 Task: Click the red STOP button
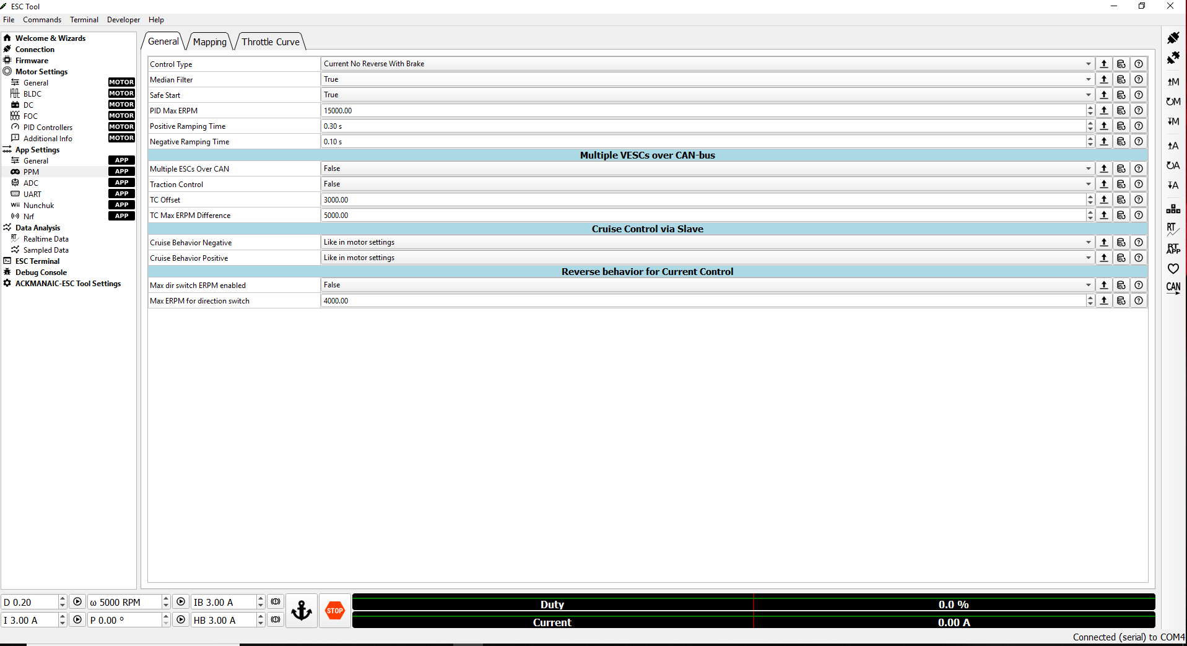[334, 611]
